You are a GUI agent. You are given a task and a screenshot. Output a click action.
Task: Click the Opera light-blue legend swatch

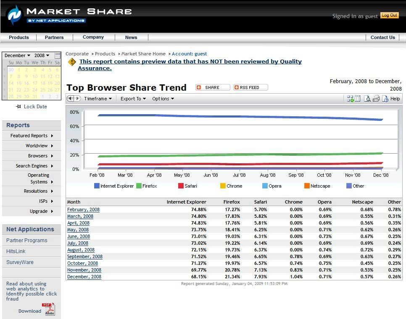point(265,186)
